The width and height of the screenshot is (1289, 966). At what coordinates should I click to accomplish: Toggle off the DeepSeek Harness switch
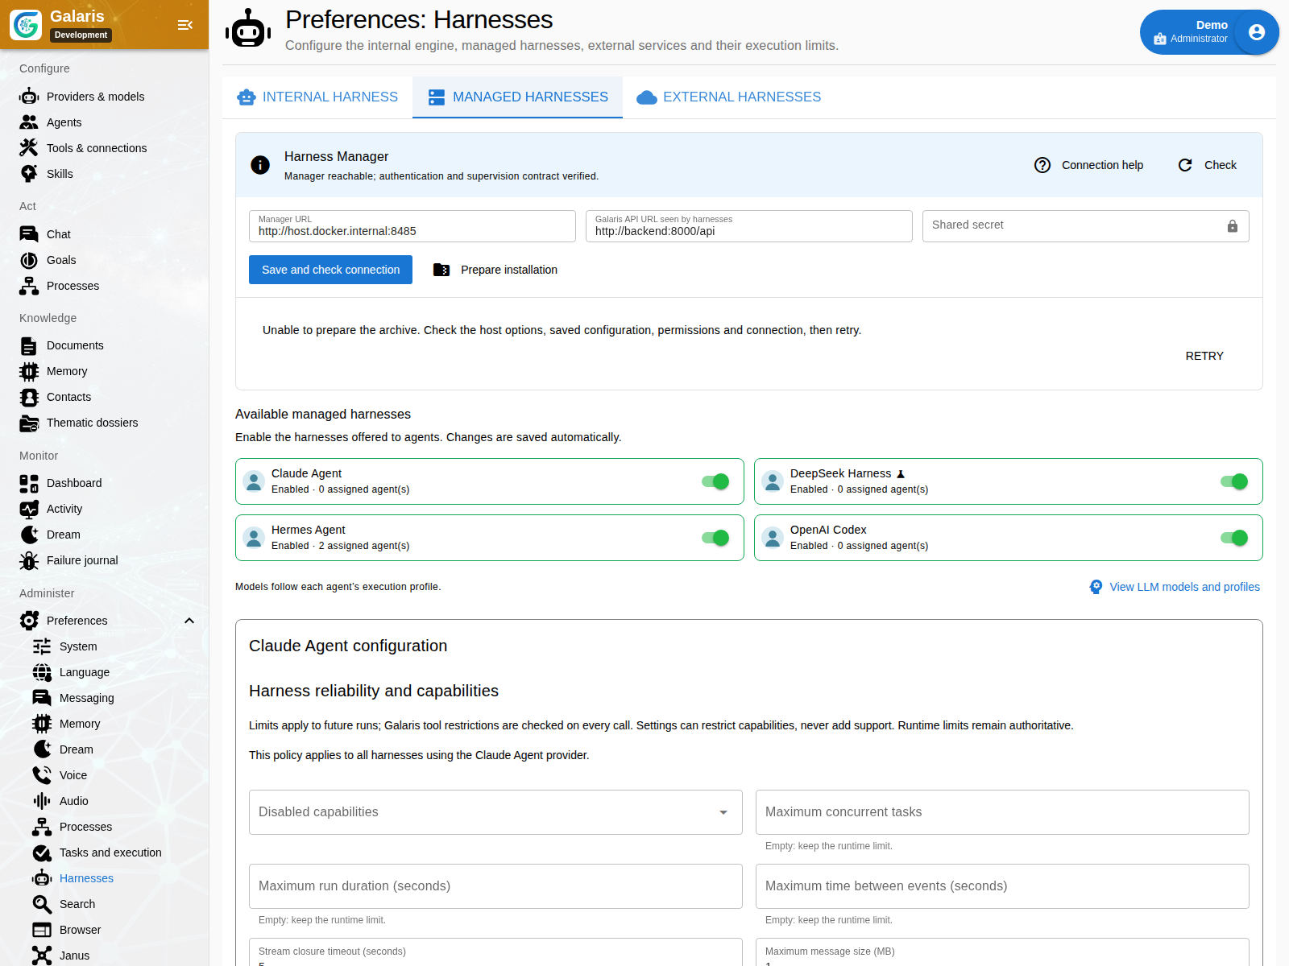(x=1233, y=481)
